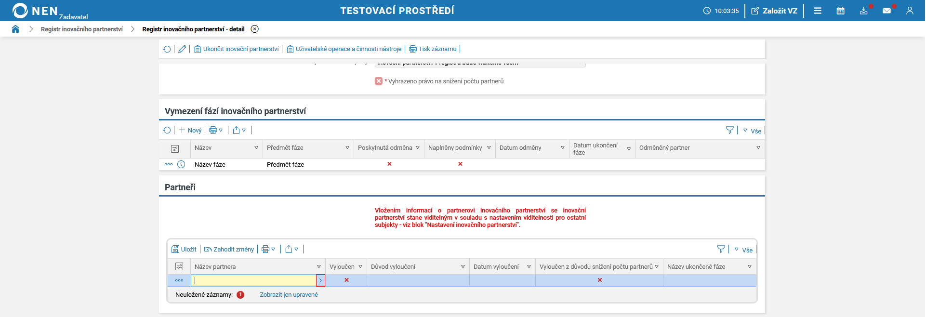Viewport: 926px width, 317px height.
Task: Click the clock time display
Action: tap(721, 11)
